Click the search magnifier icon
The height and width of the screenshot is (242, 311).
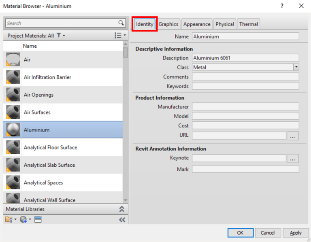tap(121, 23)
